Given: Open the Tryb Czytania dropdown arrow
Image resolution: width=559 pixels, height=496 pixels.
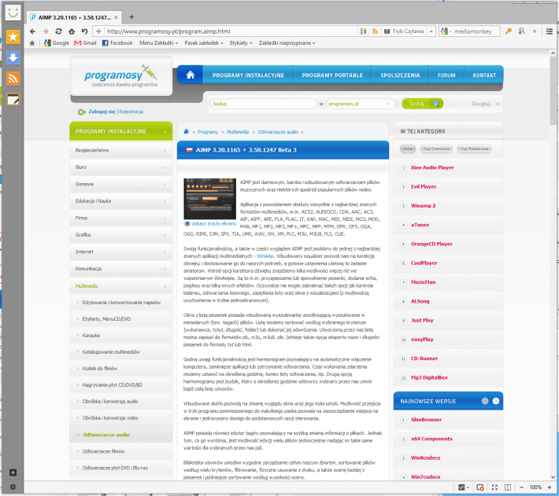Looking at the screenshot, I should tap(431, 31).
